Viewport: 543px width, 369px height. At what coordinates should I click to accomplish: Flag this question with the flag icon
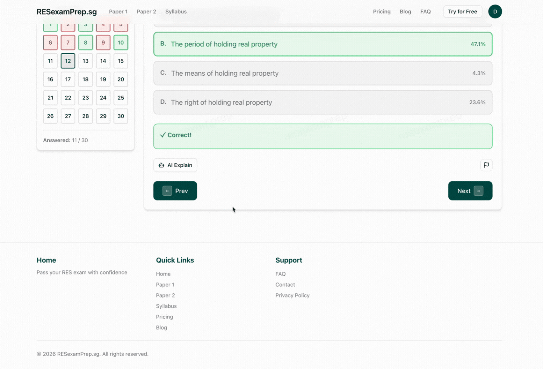(x=486, y=165)
